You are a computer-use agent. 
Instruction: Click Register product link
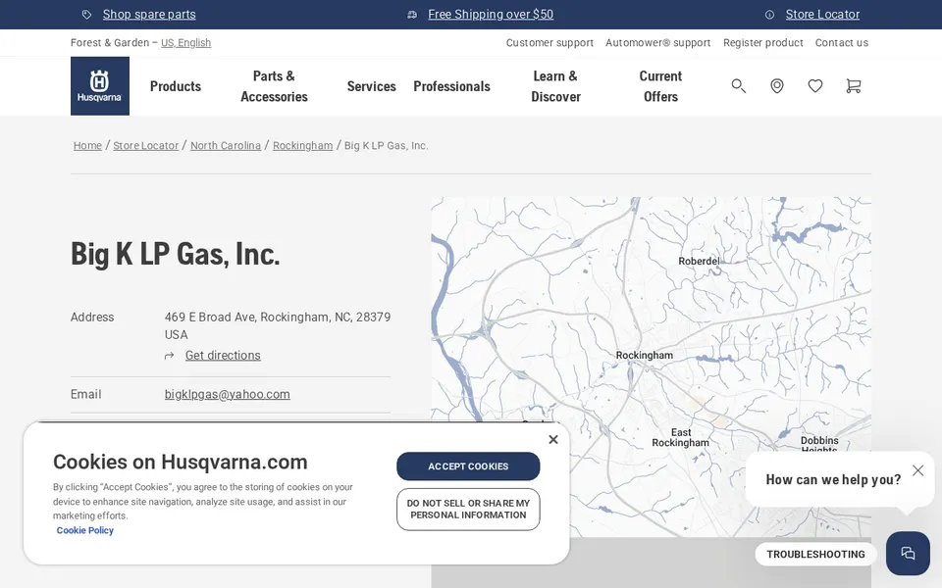pos(763,42)
